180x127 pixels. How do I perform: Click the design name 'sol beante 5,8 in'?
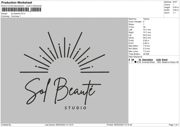[x=19, y=14]
